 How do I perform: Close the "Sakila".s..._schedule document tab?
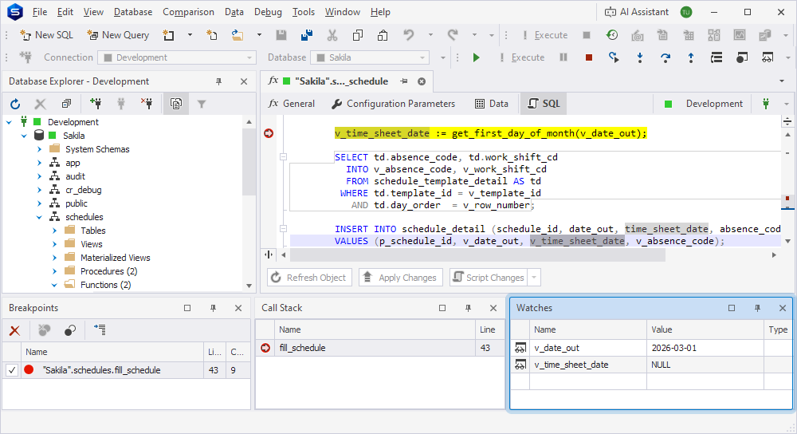tap(422, 81)
